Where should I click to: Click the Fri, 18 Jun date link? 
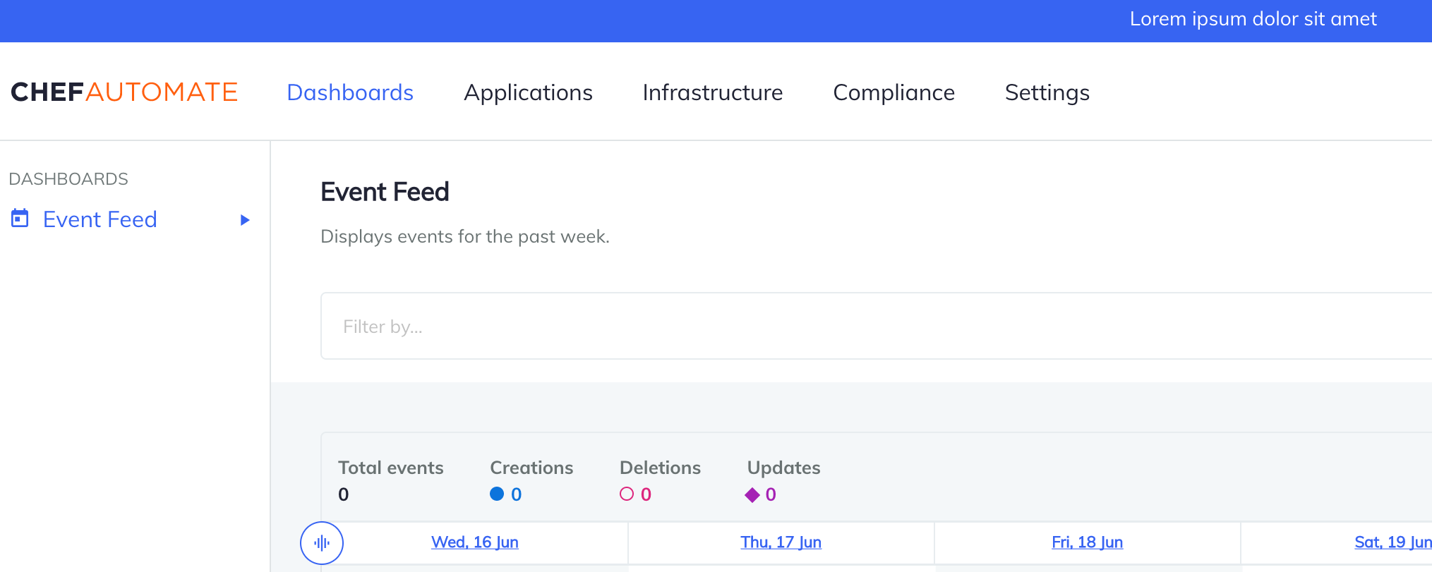click(1087, 542)
